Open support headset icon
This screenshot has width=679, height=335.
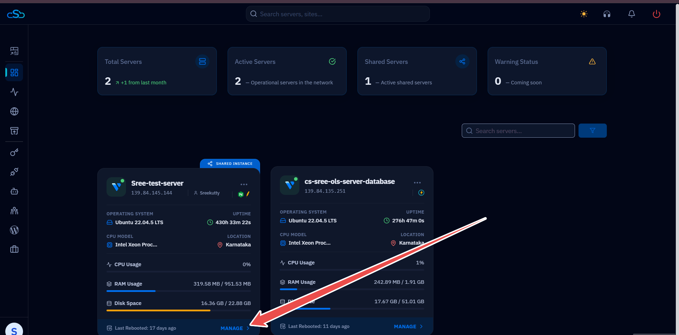pos(607,14)
